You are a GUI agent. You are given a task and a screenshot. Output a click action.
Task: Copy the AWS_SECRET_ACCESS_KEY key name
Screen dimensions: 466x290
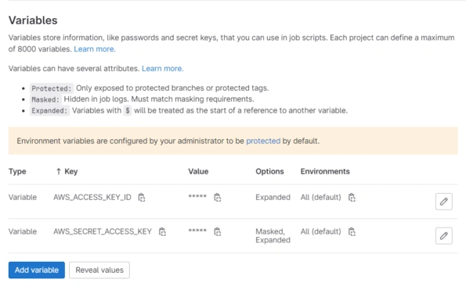pyautogui.click(x=162, y=231)
